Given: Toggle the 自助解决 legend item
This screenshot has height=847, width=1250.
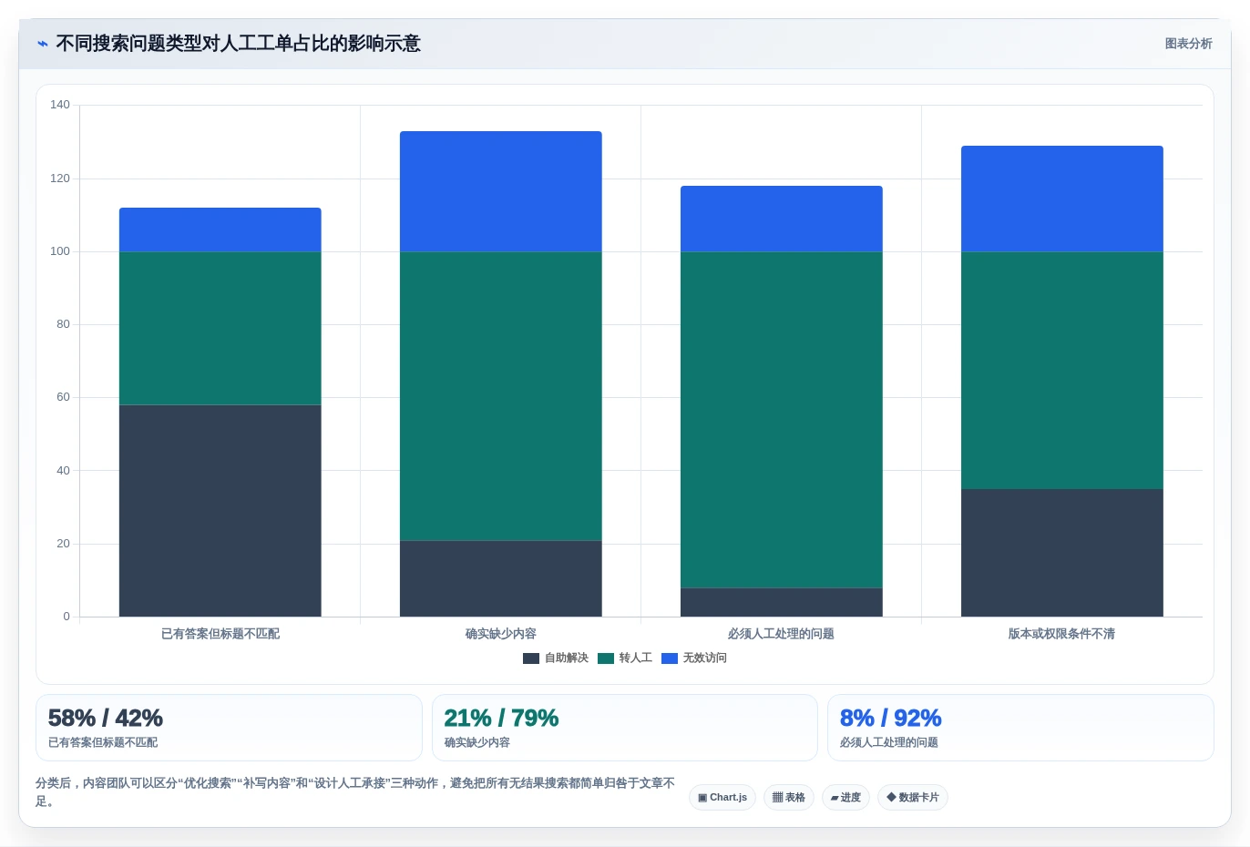Looking at the screenshot, I should (556, 658).
